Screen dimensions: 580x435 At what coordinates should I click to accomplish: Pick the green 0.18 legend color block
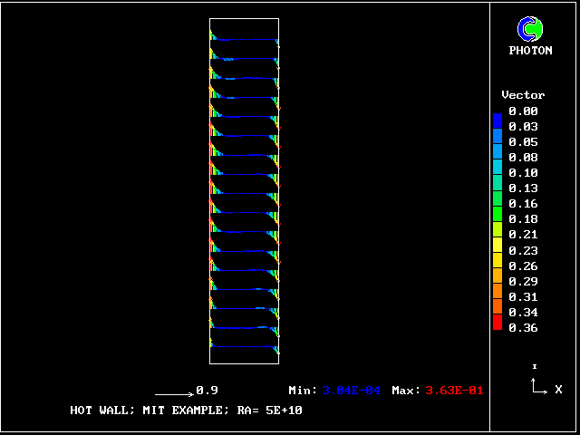498,216
